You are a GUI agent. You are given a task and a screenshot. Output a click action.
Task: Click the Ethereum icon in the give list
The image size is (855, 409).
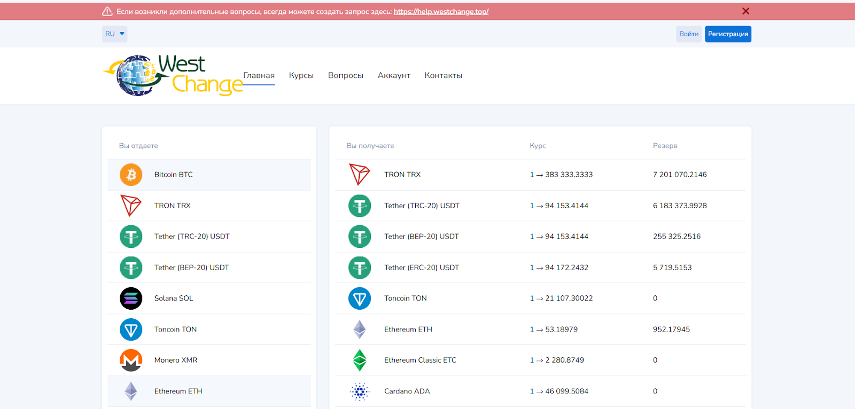point(131,391)
